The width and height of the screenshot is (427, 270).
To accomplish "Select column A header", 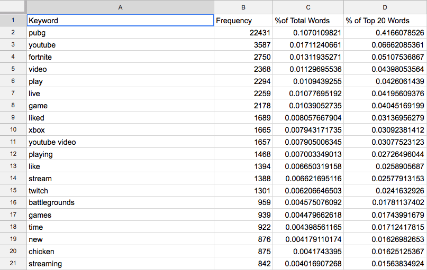I will (x=120, y=7).
